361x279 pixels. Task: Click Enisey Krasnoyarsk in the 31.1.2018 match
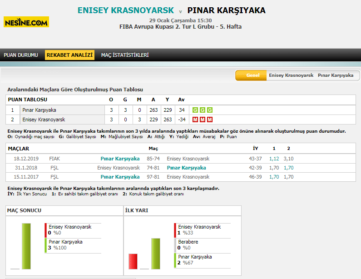tap(119, 168)
